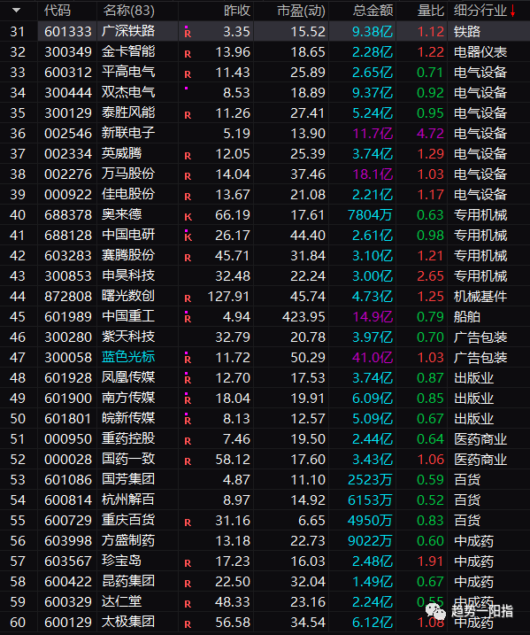530x635 pixels.
Task: Click the R marker beside 昆药集团
Action: (x=188, y=584)
